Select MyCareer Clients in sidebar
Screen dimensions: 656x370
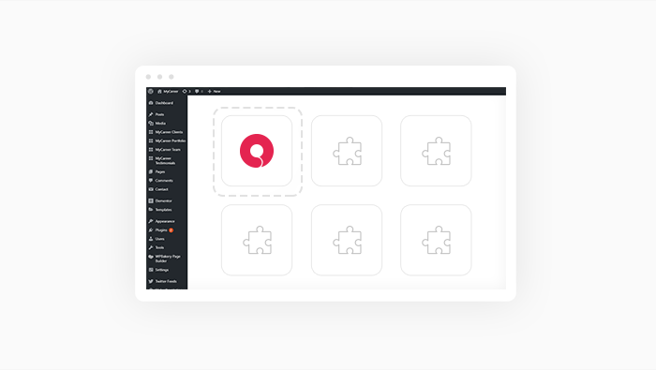click(x=167, y=132)
